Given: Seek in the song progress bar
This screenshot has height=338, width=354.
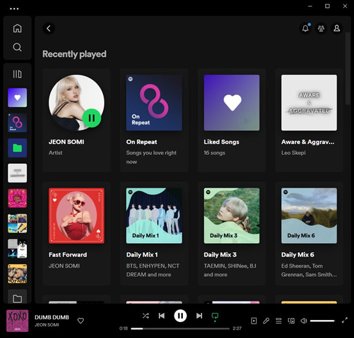Looking at the screenshot, I should tap(180, 328).
